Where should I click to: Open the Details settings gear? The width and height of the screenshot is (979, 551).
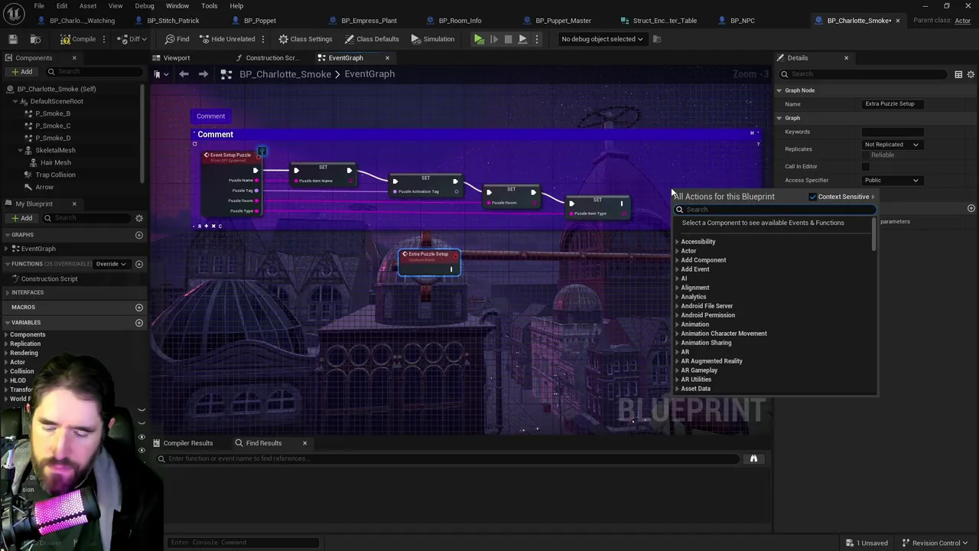(x=971, y=74)
